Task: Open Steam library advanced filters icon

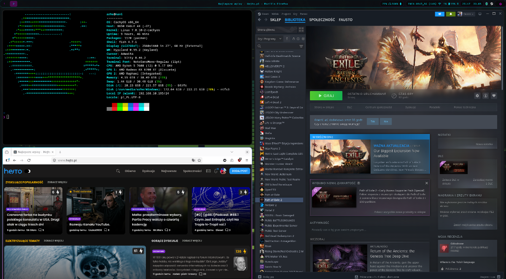Action: pyautogui.click(x=301, y=46)
